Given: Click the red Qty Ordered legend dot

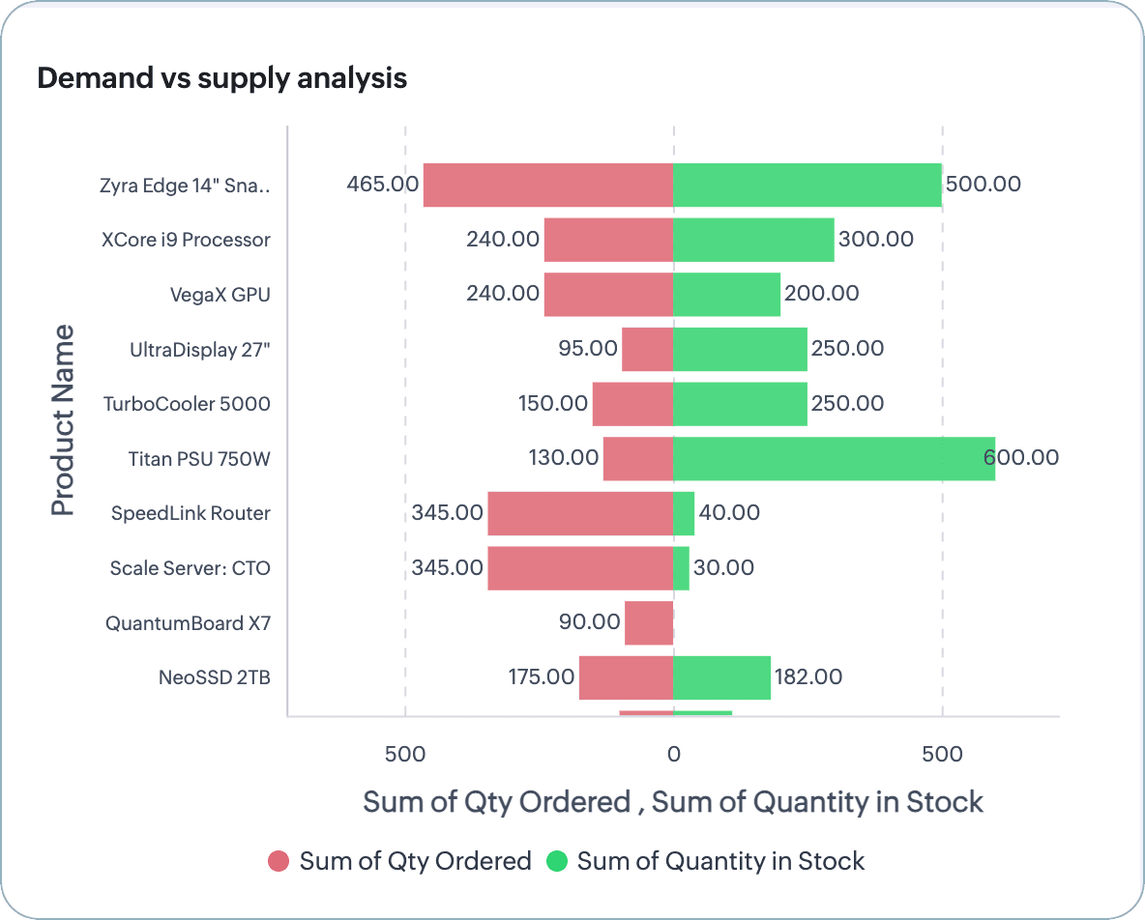Looking at the screenshot, I should pyautogui.click(x=279, y=861).
